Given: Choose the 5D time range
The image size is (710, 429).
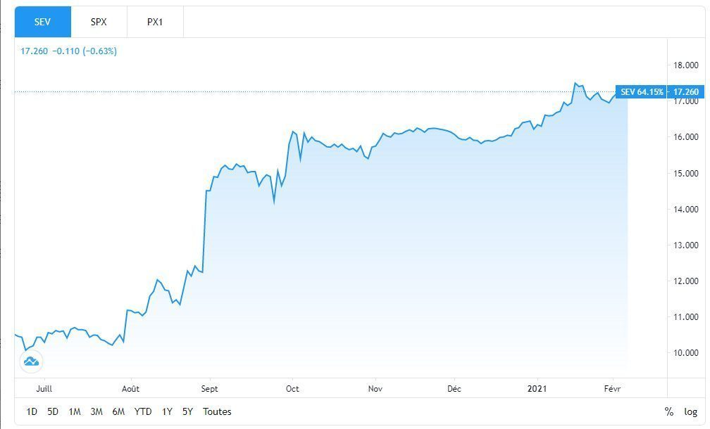Looking at the screenshot, I should pos(53,411).
